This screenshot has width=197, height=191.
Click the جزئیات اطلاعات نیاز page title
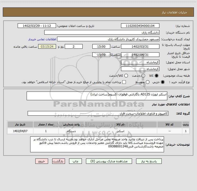click(x=174, y=12)
